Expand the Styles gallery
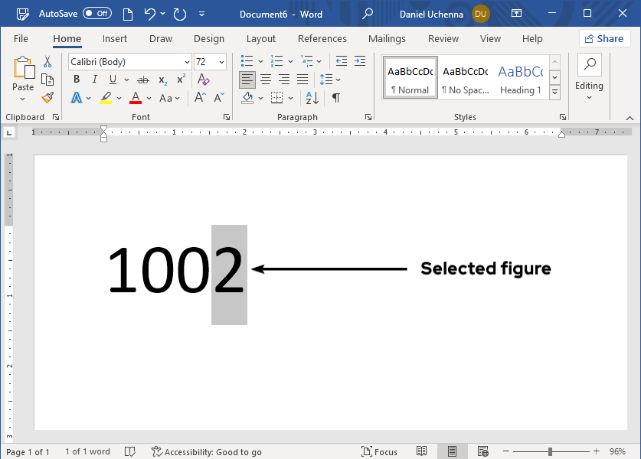 (x=555, y=93)
